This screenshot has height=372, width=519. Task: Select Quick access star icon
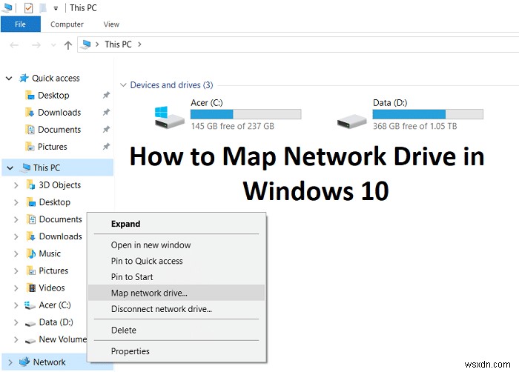point(24,78)
